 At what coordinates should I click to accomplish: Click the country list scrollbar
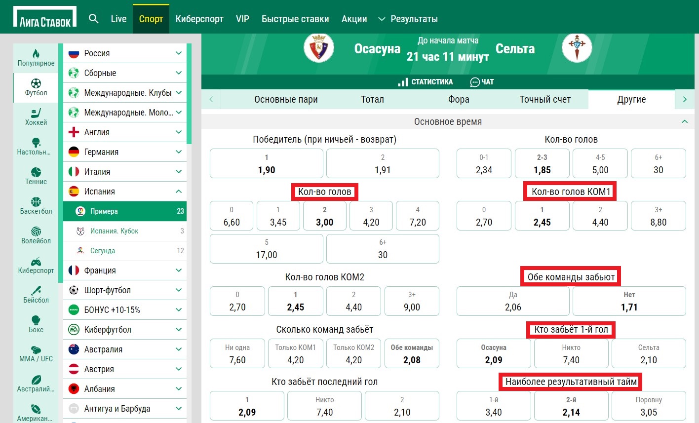pyautogui.click(x=189, y=94)
